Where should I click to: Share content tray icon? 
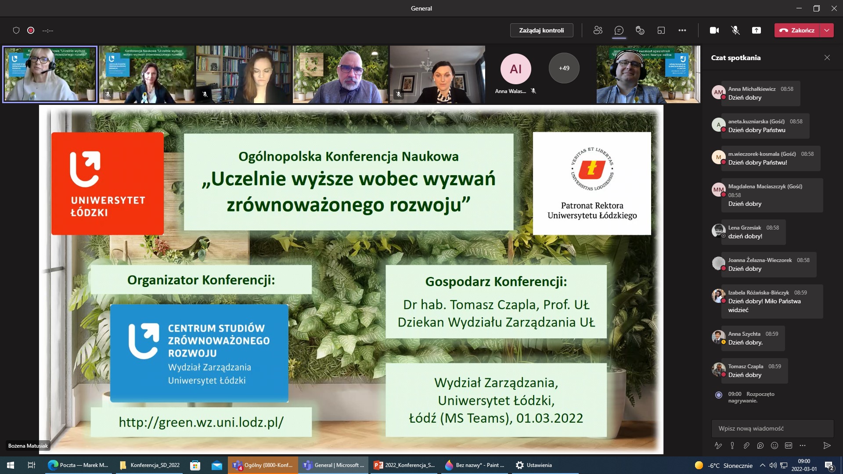pyautogui.click(x=757, y=30)
